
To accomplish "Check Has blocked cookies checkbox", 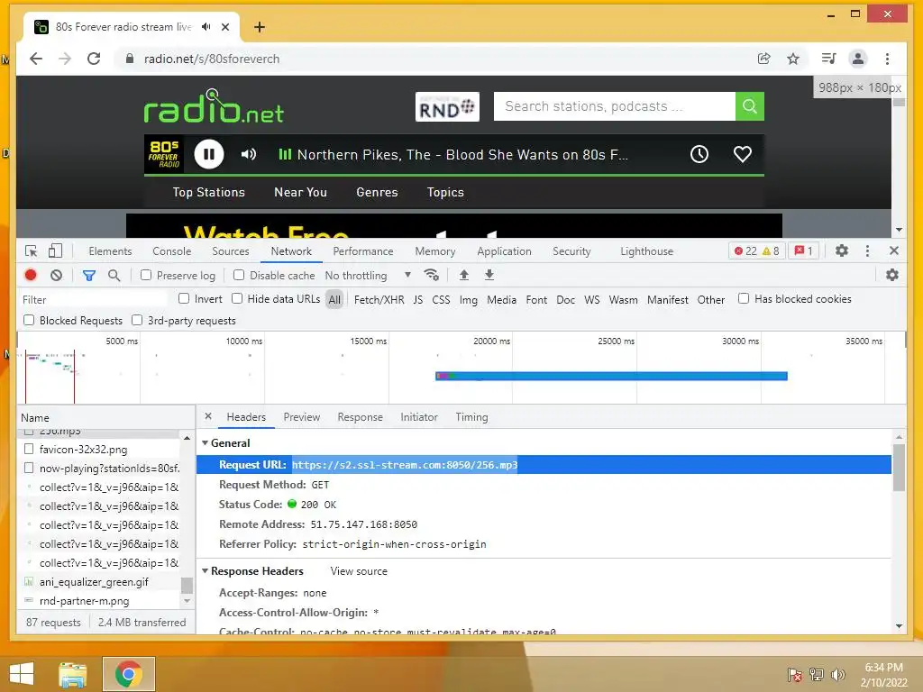I will (x=744, y=298).
